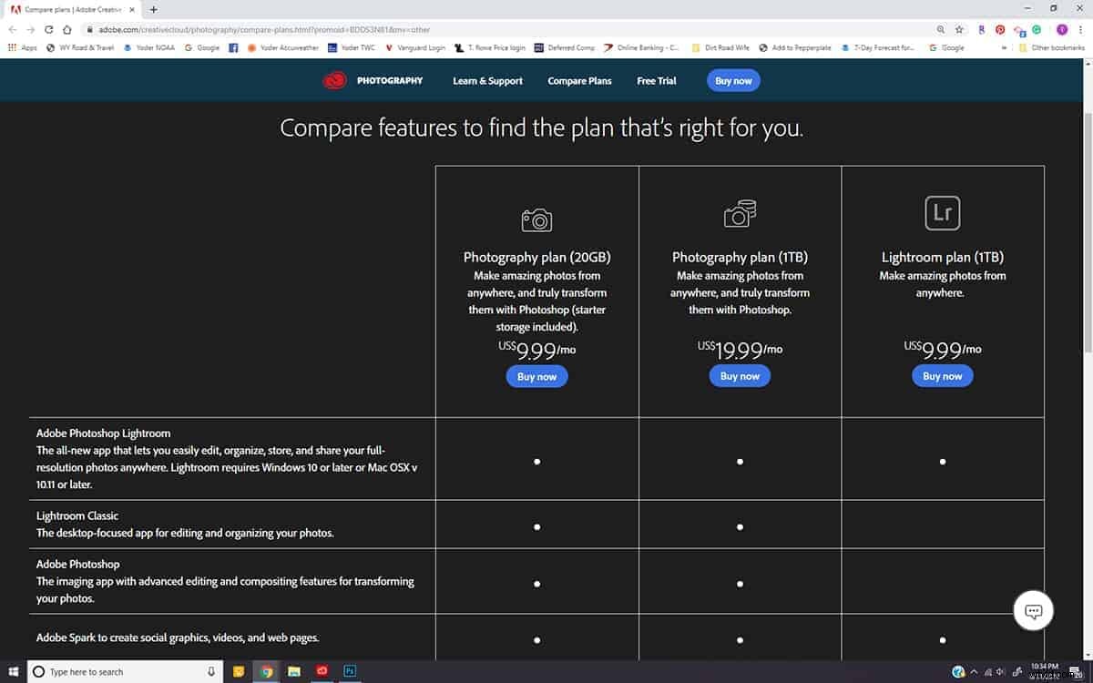Bookmark this page with the star icon
Image resolution: width=1093 pixels, height=683 pixels.
click(x=959, y=29)
